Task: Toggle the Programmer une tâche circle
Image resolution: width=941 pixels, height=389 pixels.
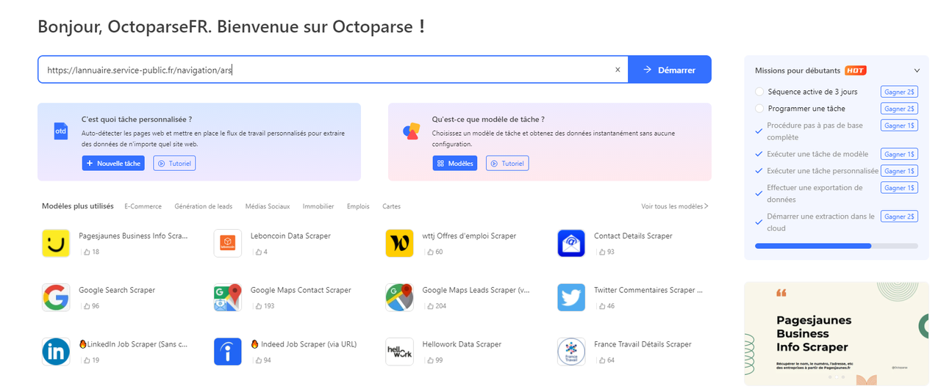Action: 759,109
